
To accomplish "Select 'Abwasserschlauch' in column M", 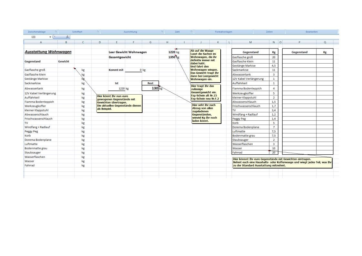I will (244, 102).
